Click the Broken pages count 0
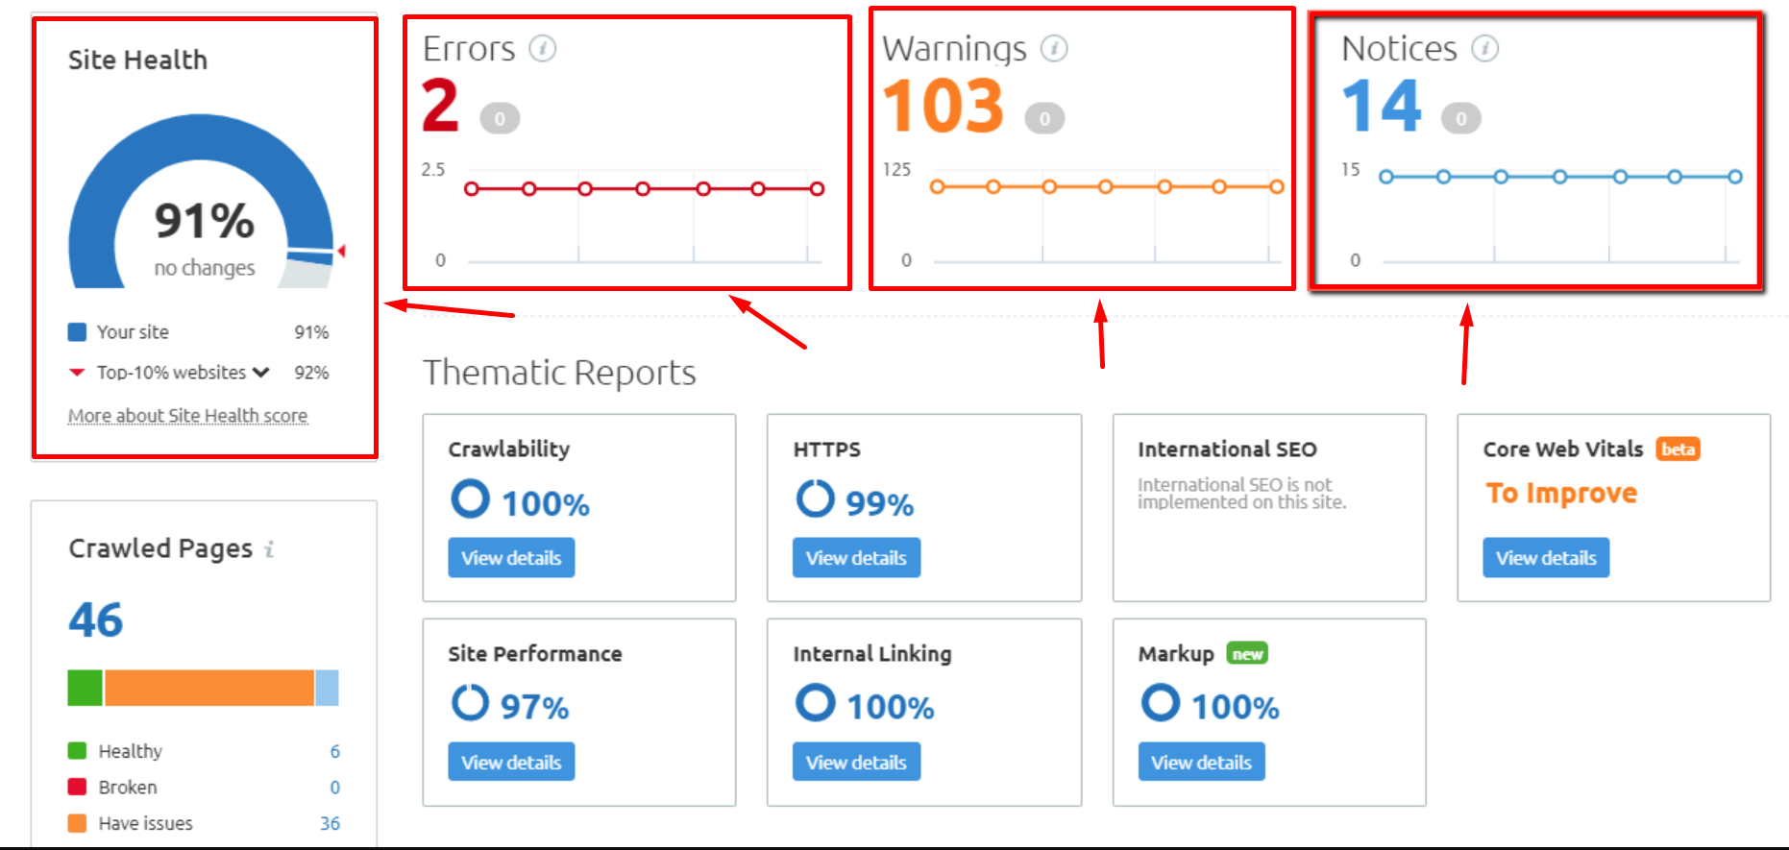 coord(334,788)
